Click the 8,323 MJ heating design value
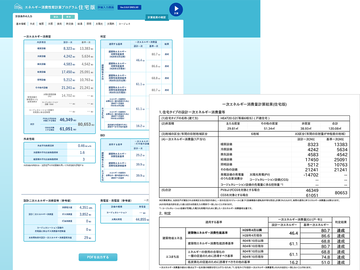 (x=69, y=48)
